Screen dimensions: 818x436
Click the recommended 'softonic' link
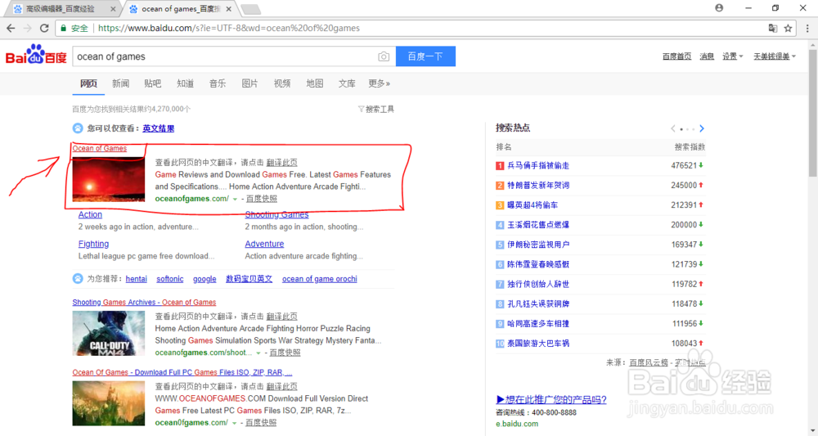170,279
